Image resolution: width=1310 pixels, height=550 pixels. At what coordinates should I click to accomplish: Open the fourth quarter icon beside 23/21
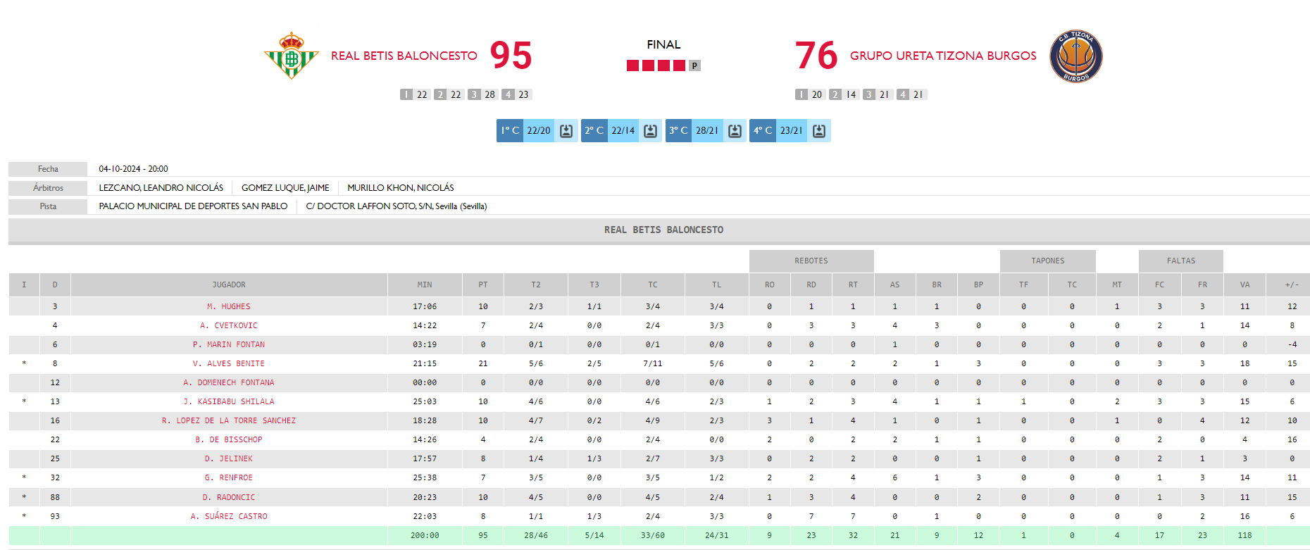[819, 131]
